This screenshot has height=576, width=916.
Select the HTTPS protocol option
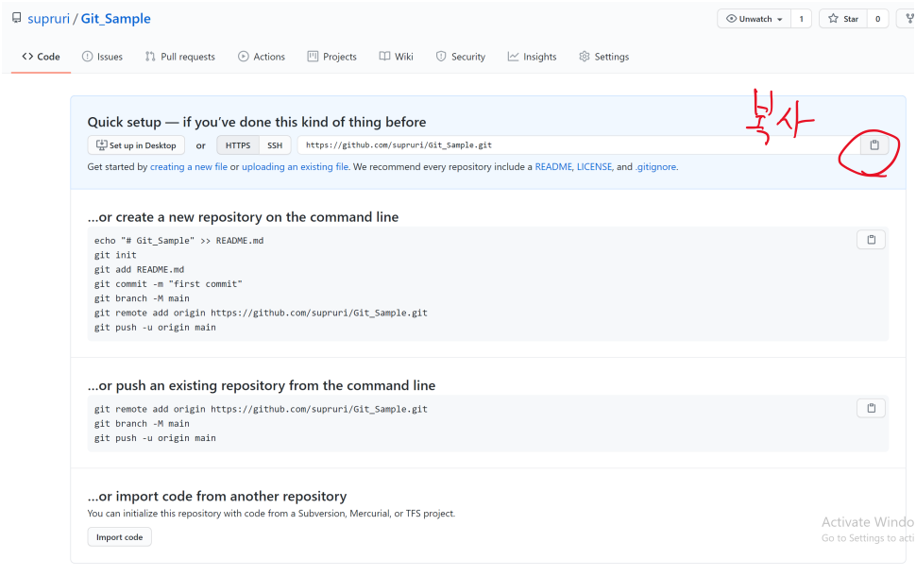(x=238, y=144)
